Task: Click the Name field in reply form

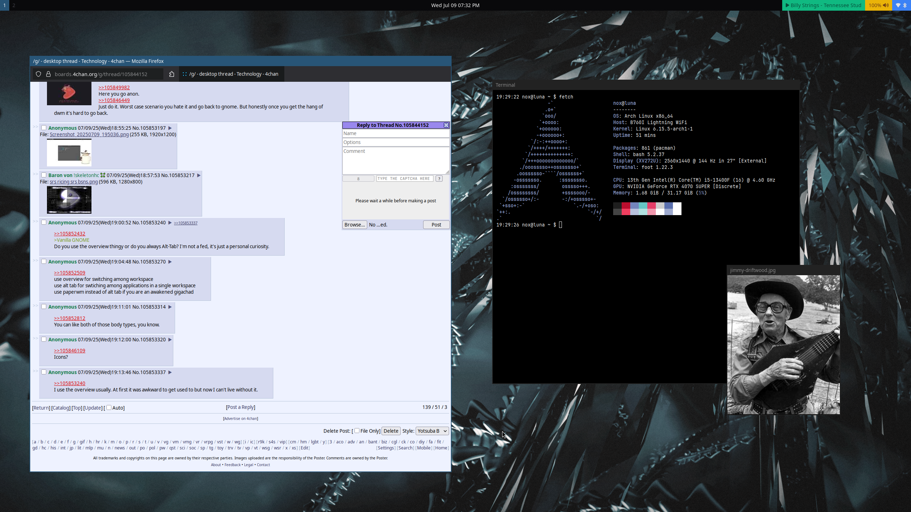Action: 396,133
